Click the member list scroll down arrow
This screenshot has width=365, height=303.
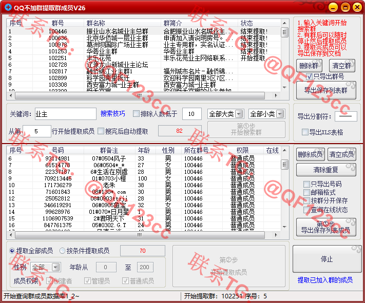[284, 227]
